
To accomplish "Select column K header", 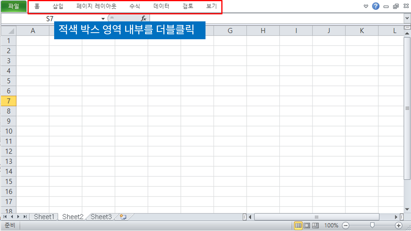I will tap(362, 31).
